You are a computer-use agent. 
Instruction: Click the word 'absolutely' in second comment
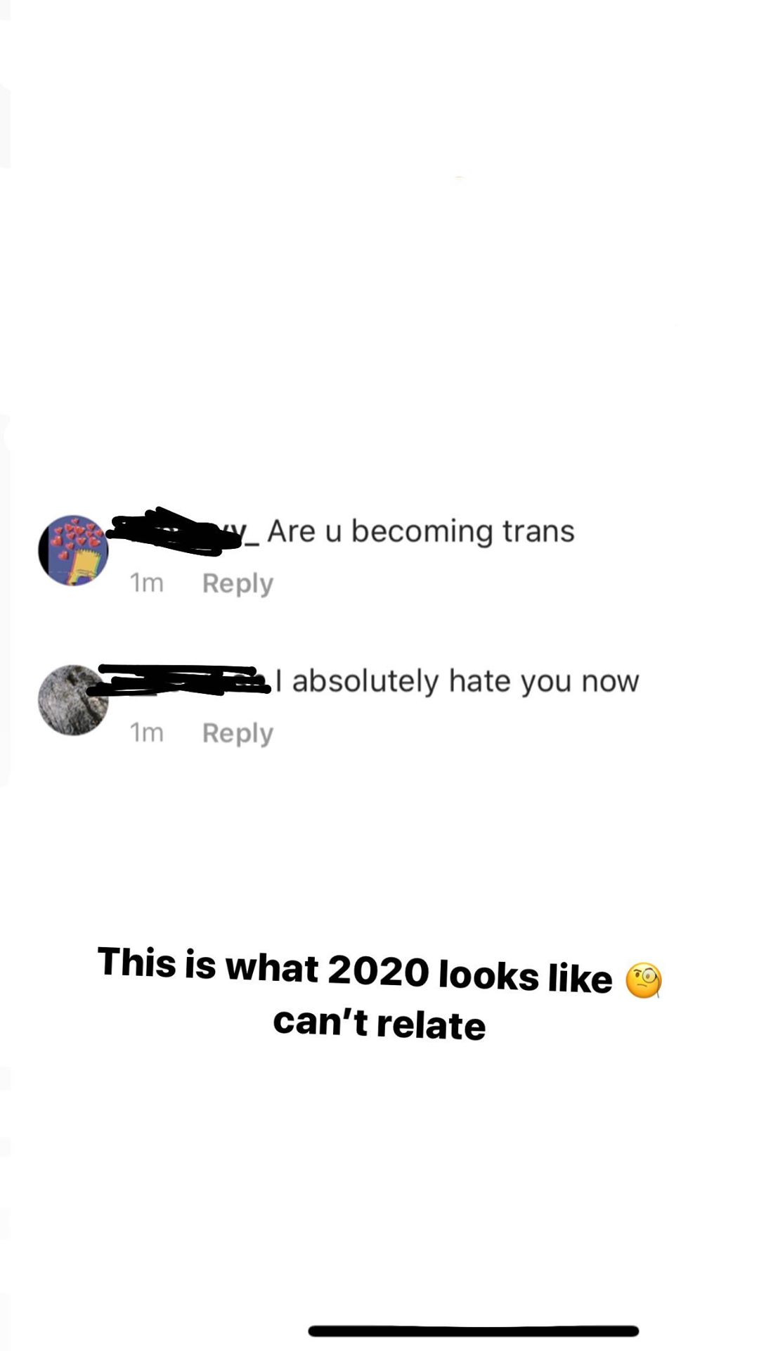tap(365, 681)
